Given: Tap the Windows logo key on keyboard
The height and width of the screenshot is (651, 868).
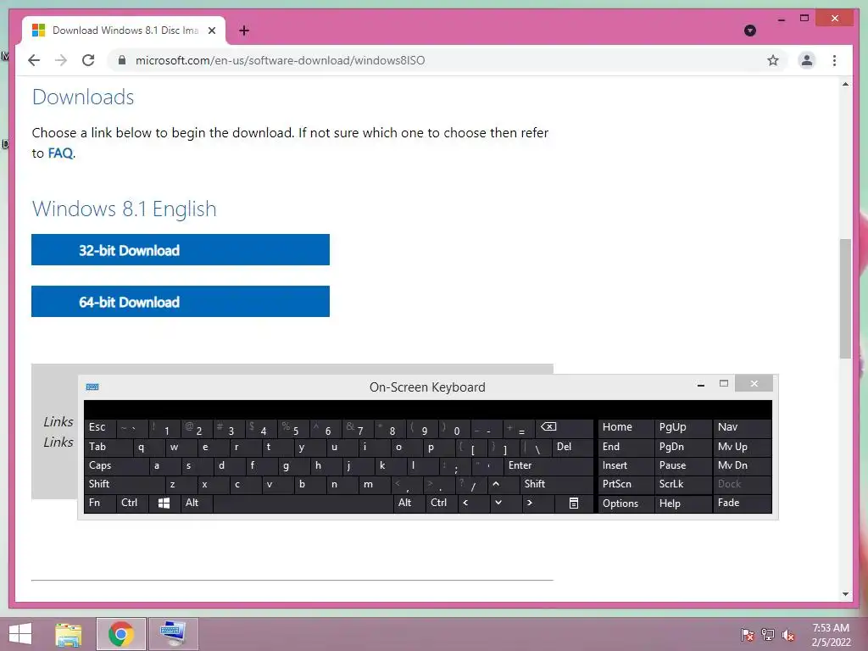Looking at the screenshot, I should pyautogui.click(x=164, y=504).
